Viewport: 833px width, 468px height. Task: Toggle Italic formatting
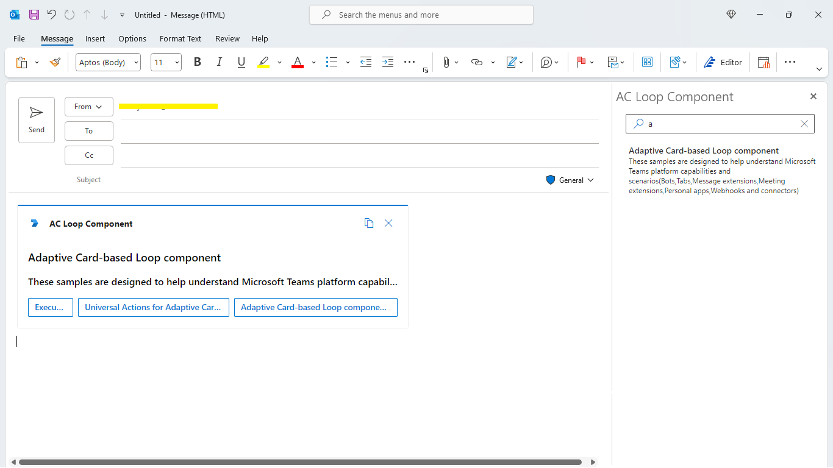219,62
